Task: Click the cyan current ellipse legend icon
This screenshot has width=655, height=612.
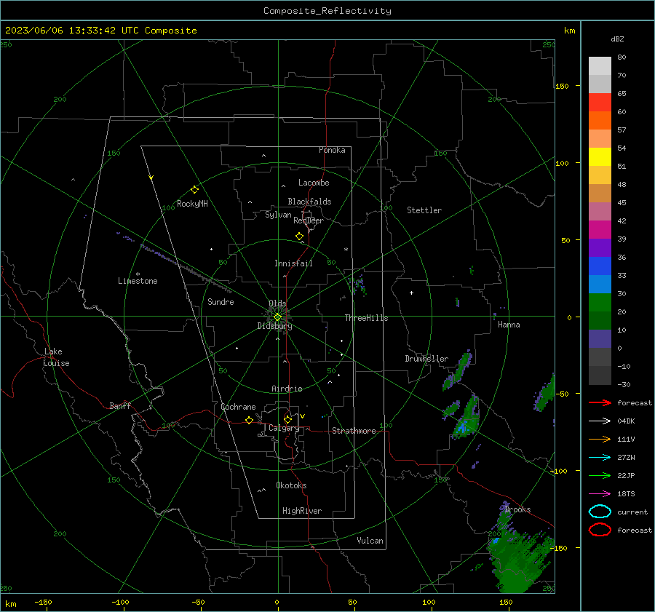Action: 600,512
